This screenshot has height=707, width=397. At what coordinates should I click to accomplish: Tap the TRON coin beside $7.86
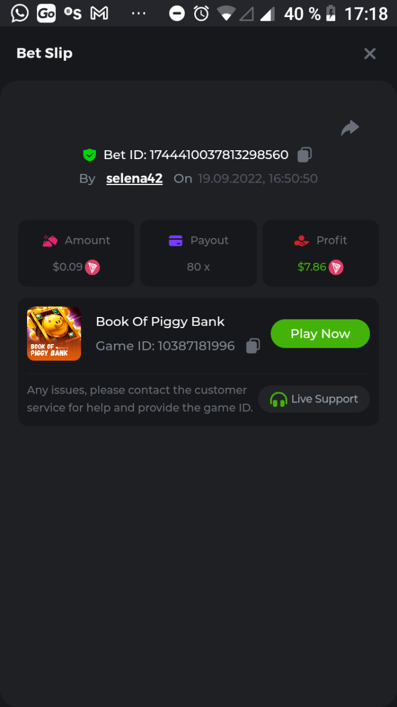tap(336, 267)
